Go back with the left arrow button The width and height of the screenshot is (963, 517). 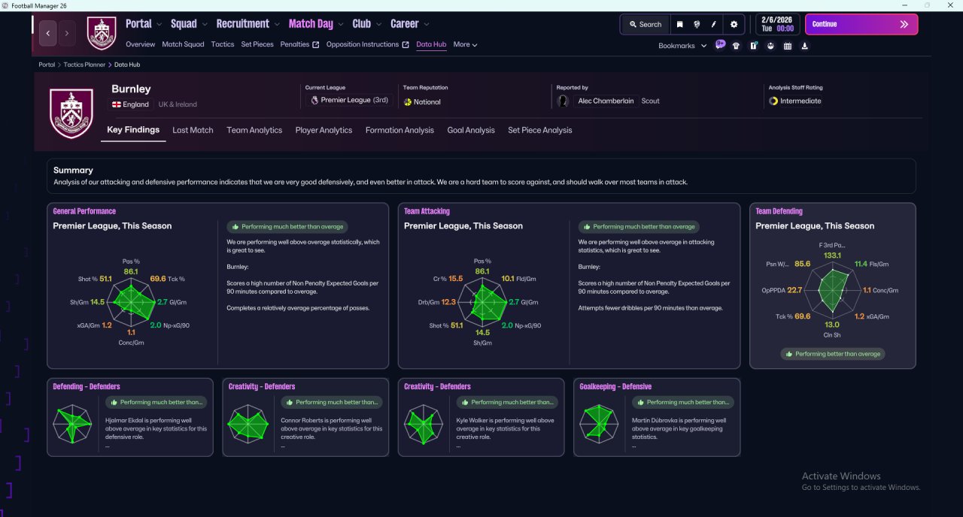(48, 33)
